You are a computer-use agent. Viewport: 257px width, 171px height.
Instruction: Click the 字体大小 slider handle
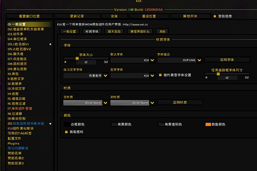click(77, 58)
